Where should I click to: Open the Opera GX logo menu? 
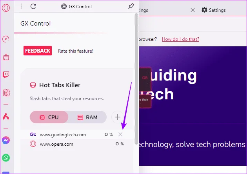click(6, 7)
